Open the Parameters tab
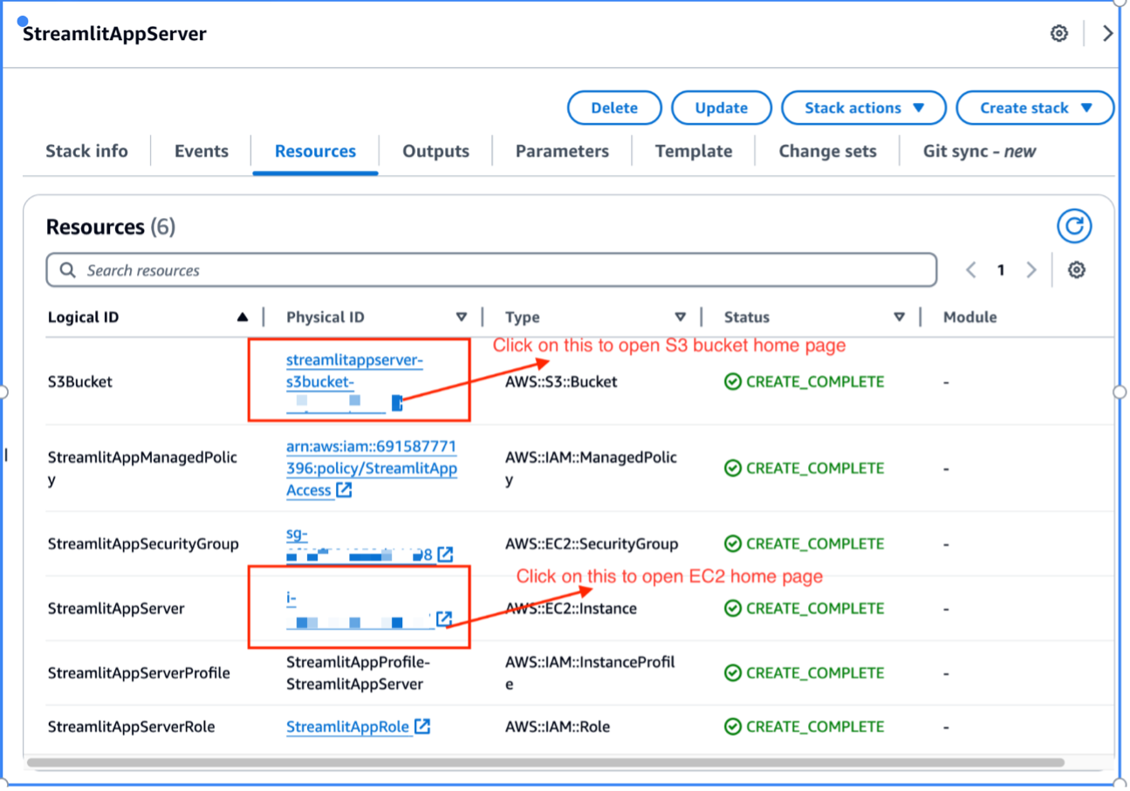The width and height of the screenshot is (1130, 791). [x=562, y=151]
